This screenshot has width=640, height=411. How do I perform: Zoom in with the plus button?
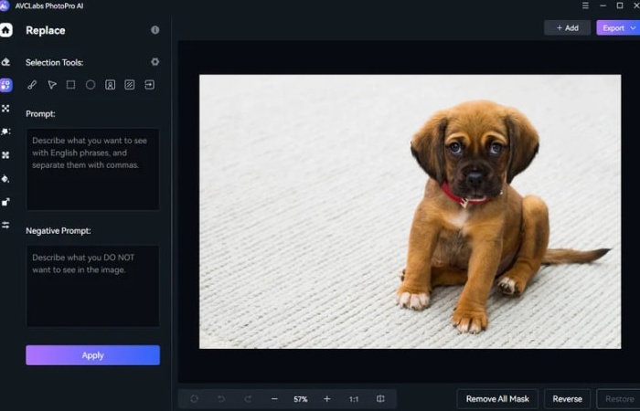point(327,399)
